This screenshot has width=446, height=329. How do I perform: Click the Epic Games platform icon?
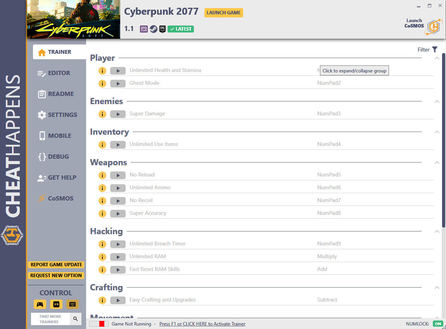162,29
